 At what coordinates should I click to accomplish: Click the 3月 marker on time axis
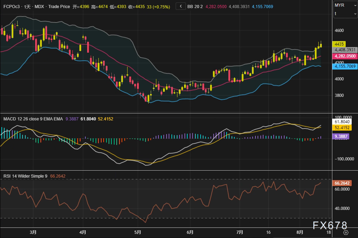point(33,232)
